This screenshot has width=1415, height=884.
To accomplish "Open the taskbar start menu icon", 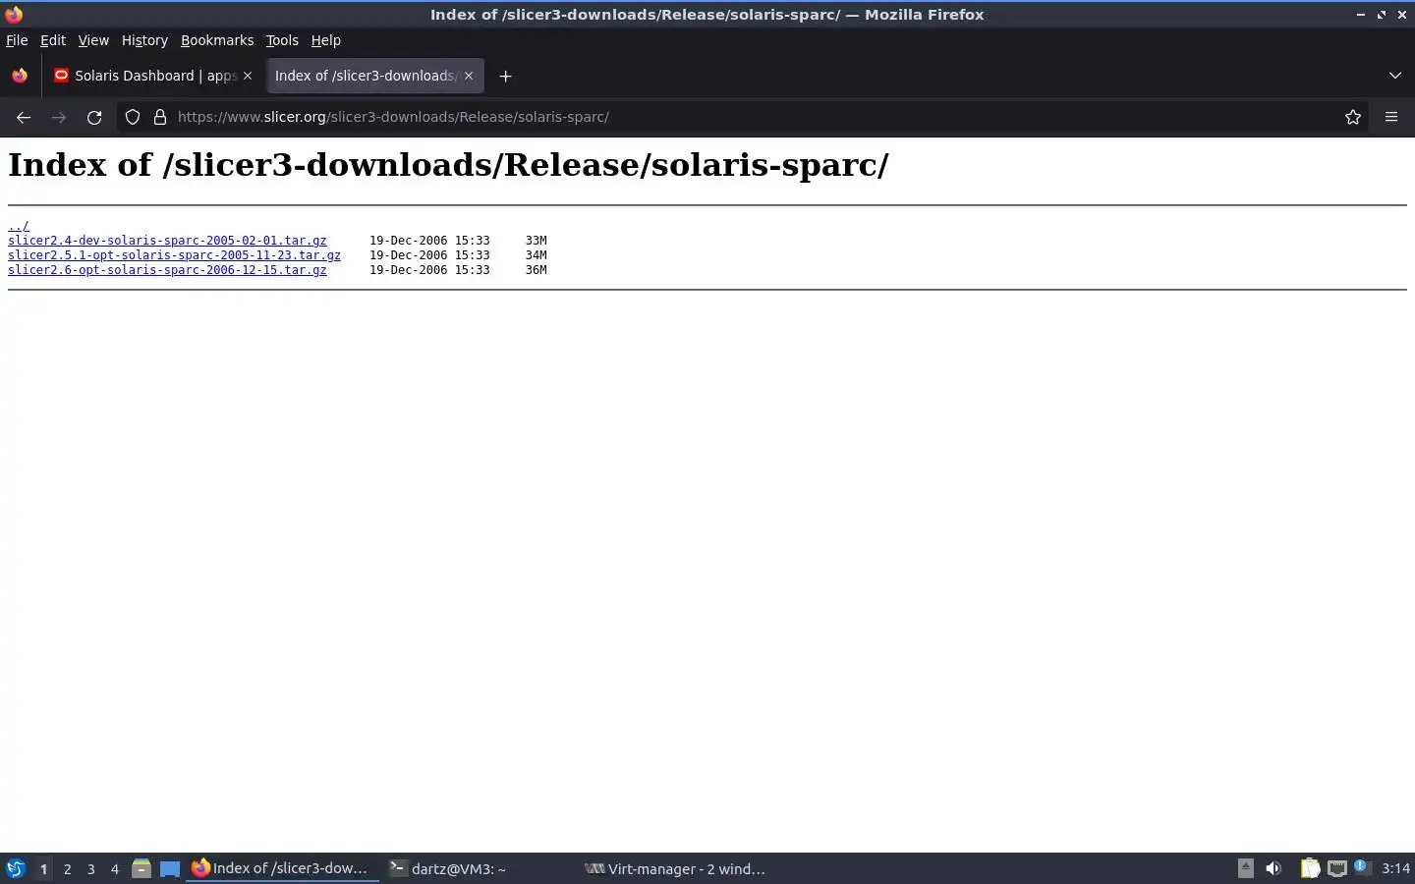I will tap(16, 868).
